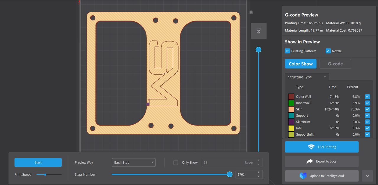Expand more upload options chevron
The image size is (378, 185).
click(x=367, y=176)
